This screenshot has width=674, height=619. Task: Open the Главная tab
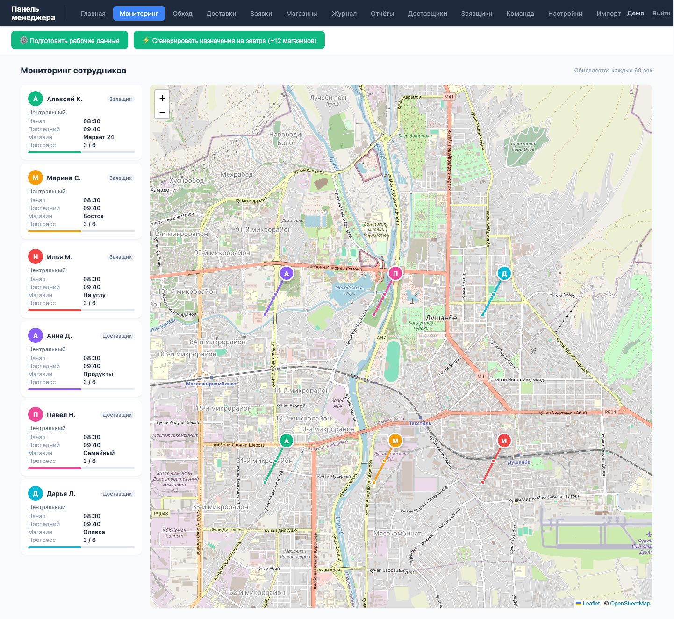pos(93,14)
